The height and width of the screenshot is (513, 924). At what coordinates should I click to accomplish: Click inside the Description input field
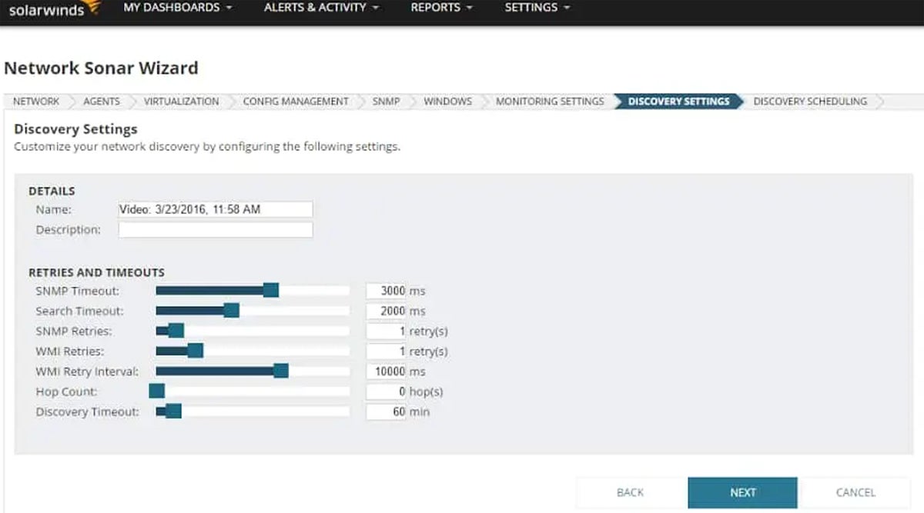coord(216,229)
